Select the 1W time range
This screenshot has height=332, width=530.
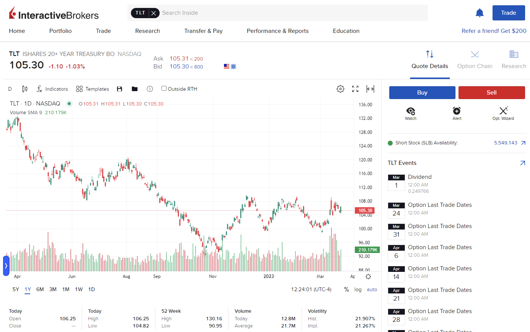coord(79,290)
